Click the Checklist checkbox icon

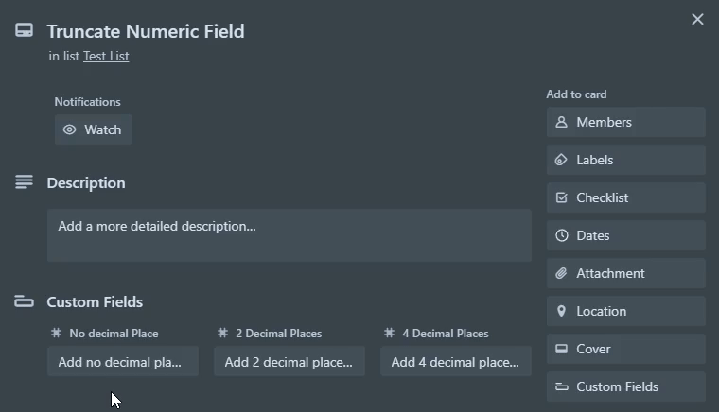[x=561, y=197]
